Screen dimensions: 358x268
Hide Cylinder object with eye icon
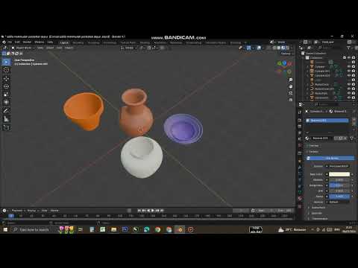point(349,66)
